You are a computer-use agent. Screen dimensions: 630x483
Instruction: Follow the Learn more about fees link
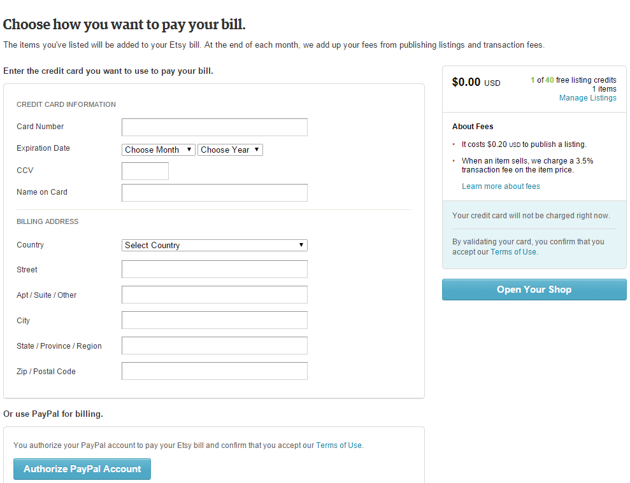501,186
